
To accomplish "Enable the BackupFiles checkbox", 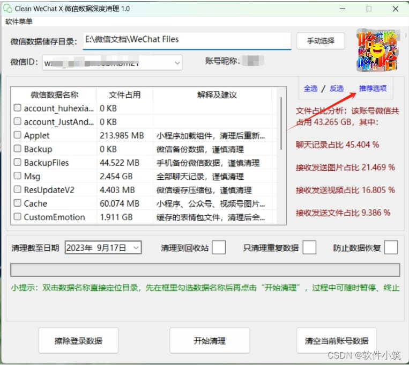I will click(18, 162).
